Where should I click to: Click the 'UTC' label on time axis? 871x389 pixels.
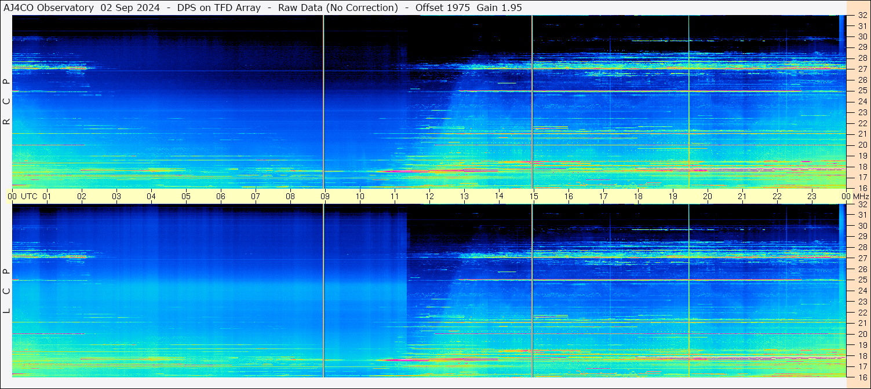(x=29, y=196)
